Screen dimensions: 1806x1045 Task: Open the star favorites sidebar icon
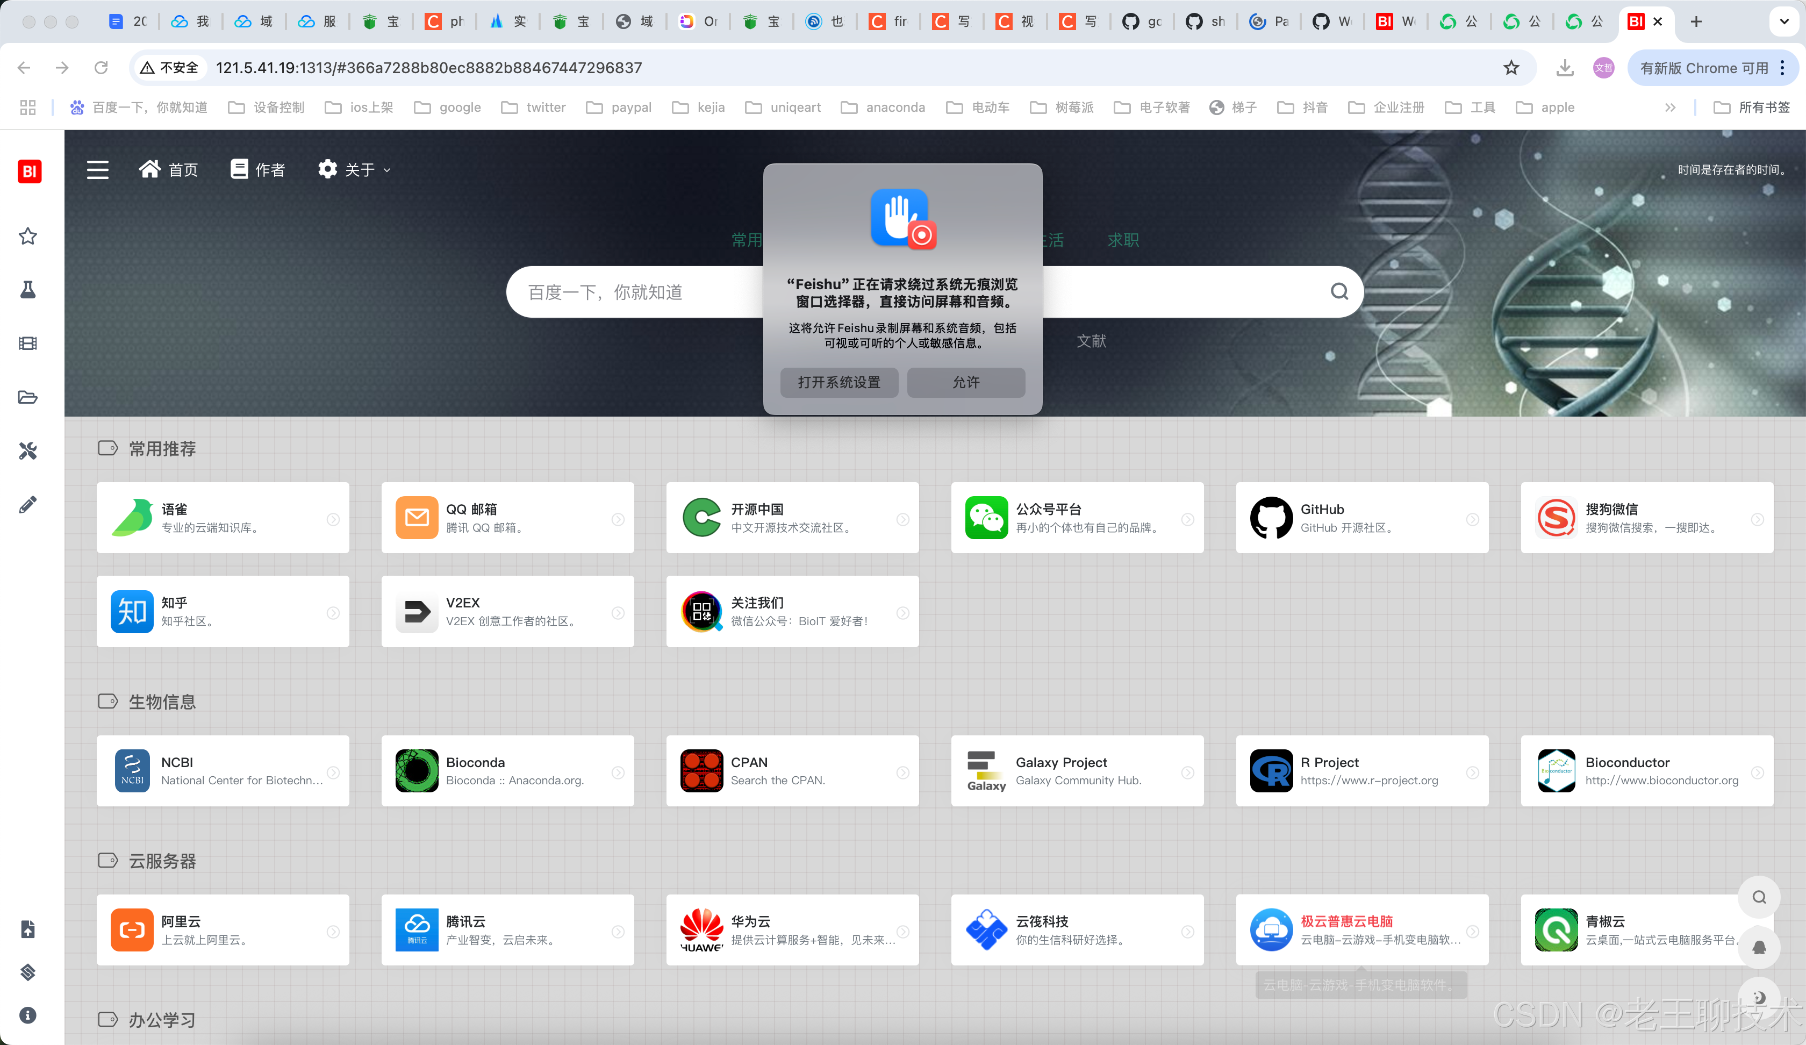coord(28,236)
